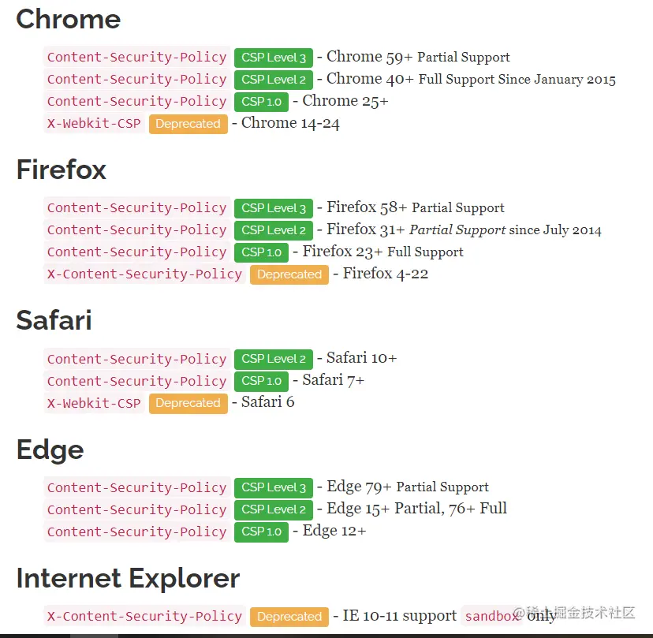Click the X-Content-Security-Policy code under Firefox
Viewport: 653px width, 638px height.
144,274
